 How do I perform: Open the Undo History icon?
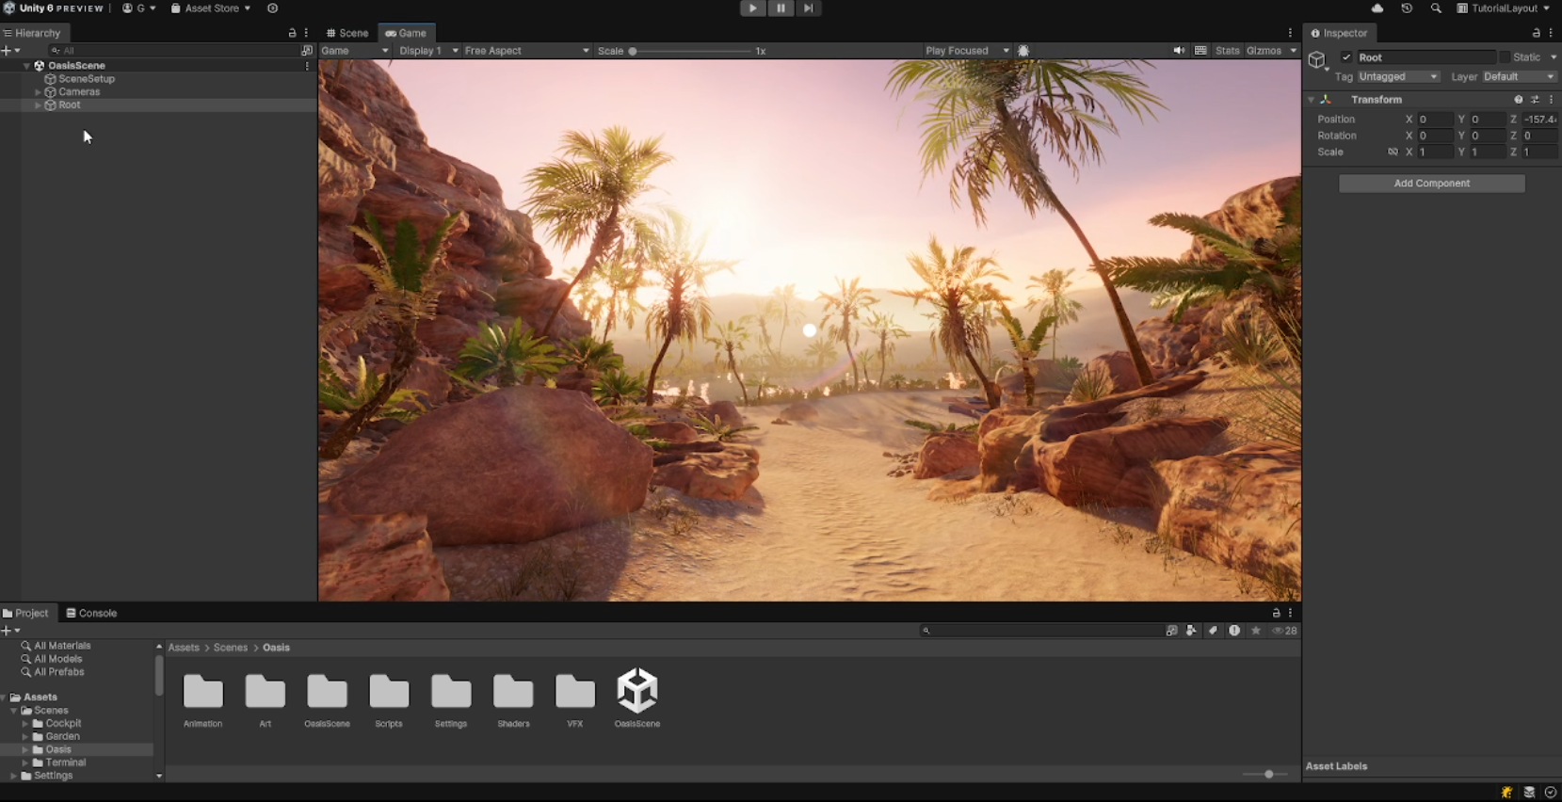tap(1407, 8)
